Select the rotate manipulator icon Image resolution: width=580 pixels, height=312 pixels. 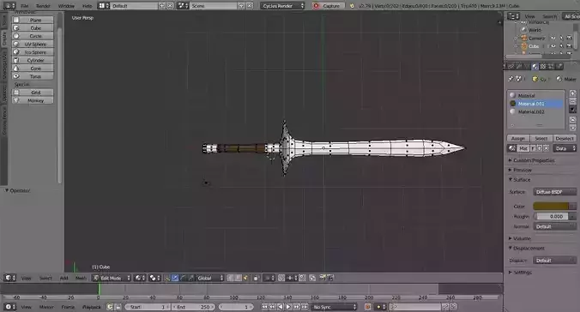(183, 278)
